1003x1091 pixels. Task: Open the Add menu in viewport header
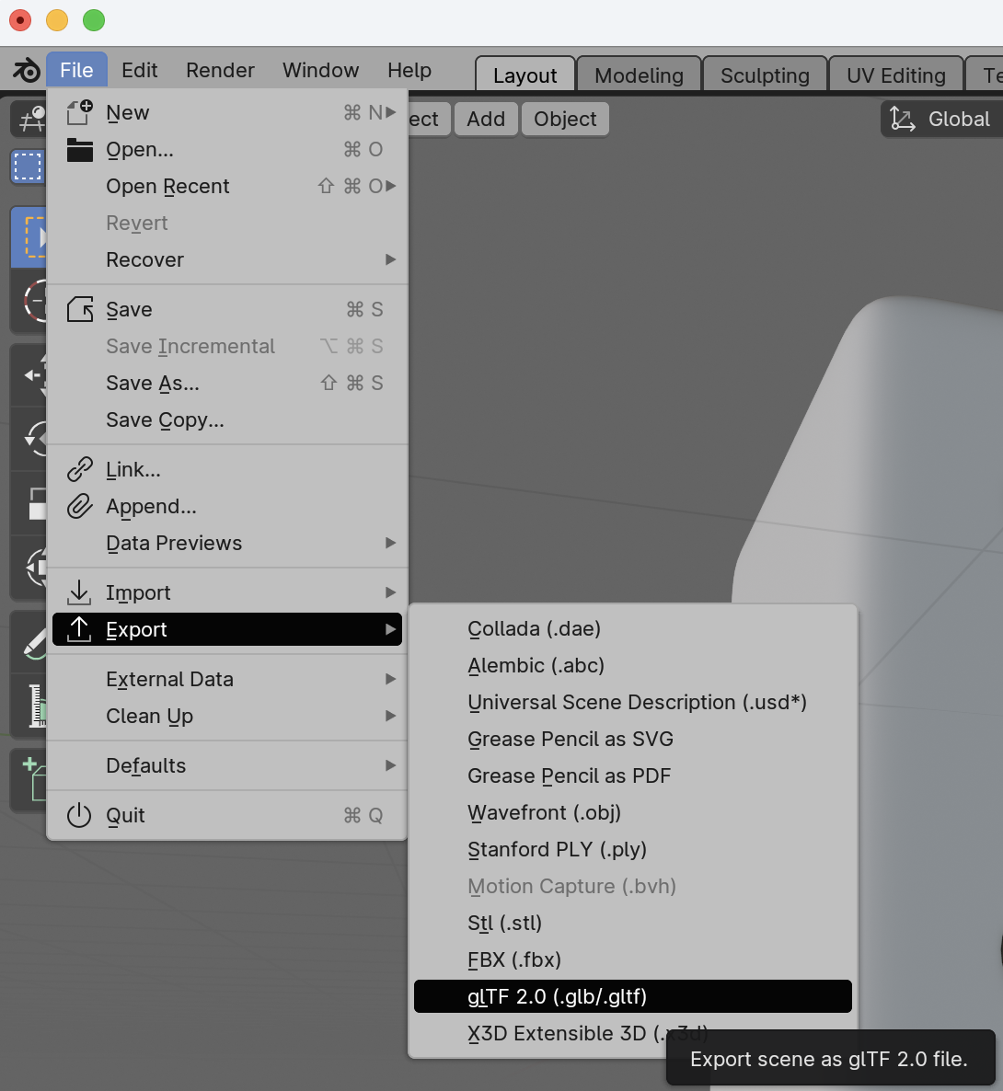coord(486,119)
